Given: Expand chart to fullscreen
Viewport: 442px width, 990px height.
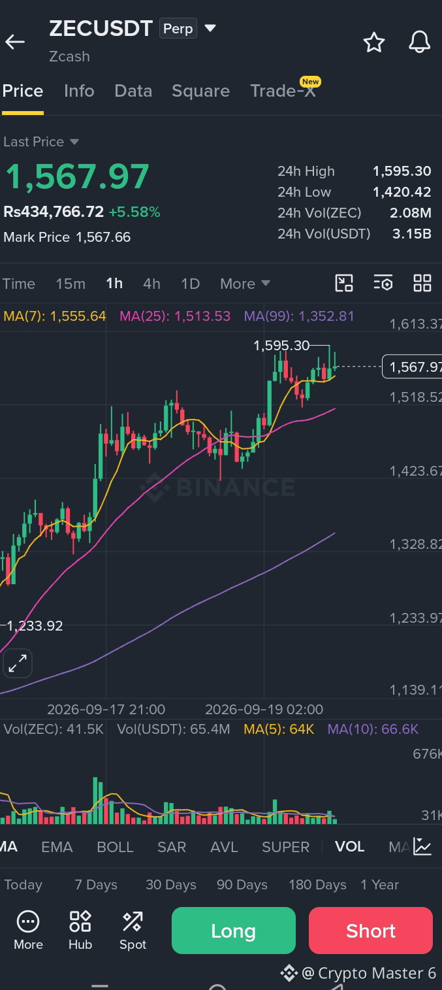Looking at the screenshot, I should coord(18,663).
